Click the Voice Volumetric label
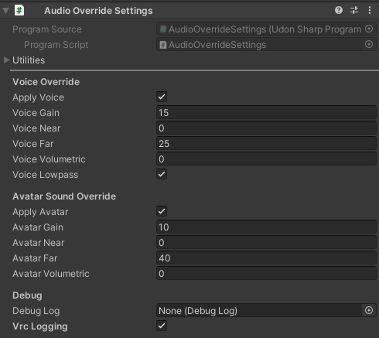Screen dimensions: 379x338 pos(49,159)
